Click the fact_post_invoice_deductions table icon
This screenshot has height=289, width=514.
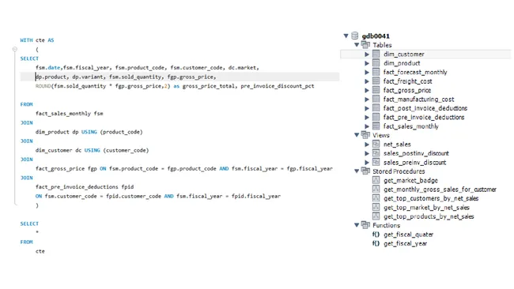point(376,108)
